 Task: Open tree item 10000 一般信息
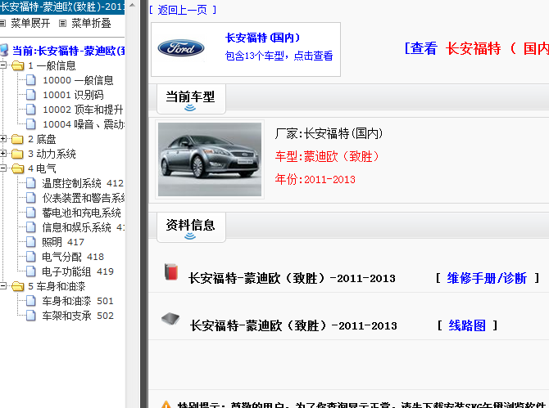(78, 80)
